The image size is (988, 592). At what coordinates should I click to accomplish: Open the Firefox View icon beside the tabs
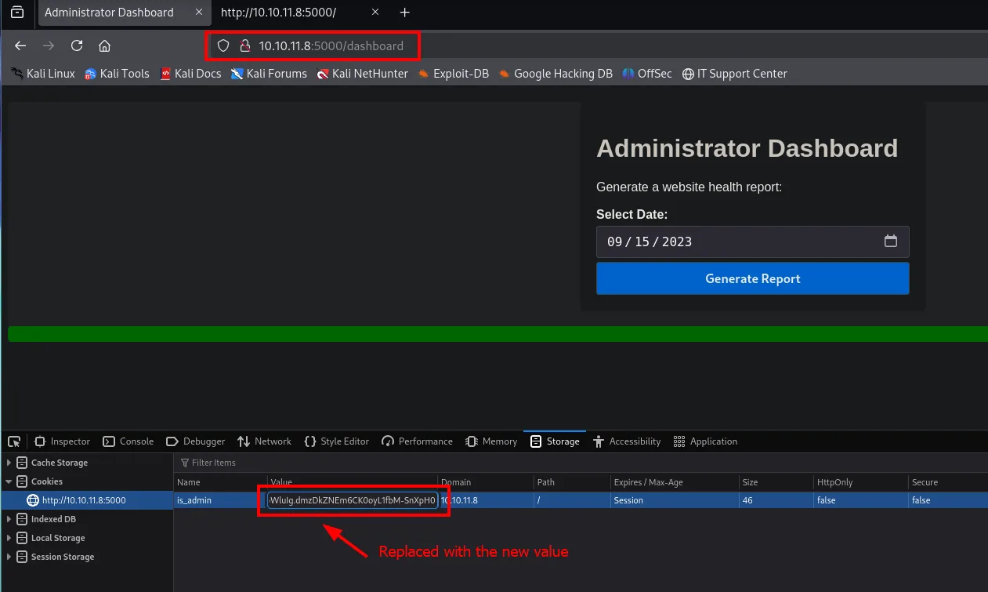click(x=17, y=13)
